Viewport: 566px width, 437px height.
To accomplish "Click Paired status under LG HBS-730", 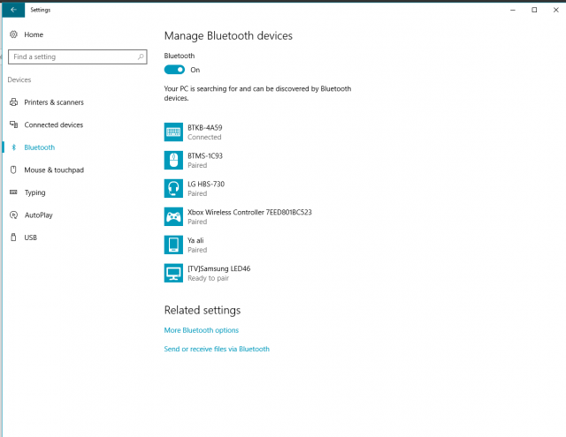I will click(x=197, y=193).
